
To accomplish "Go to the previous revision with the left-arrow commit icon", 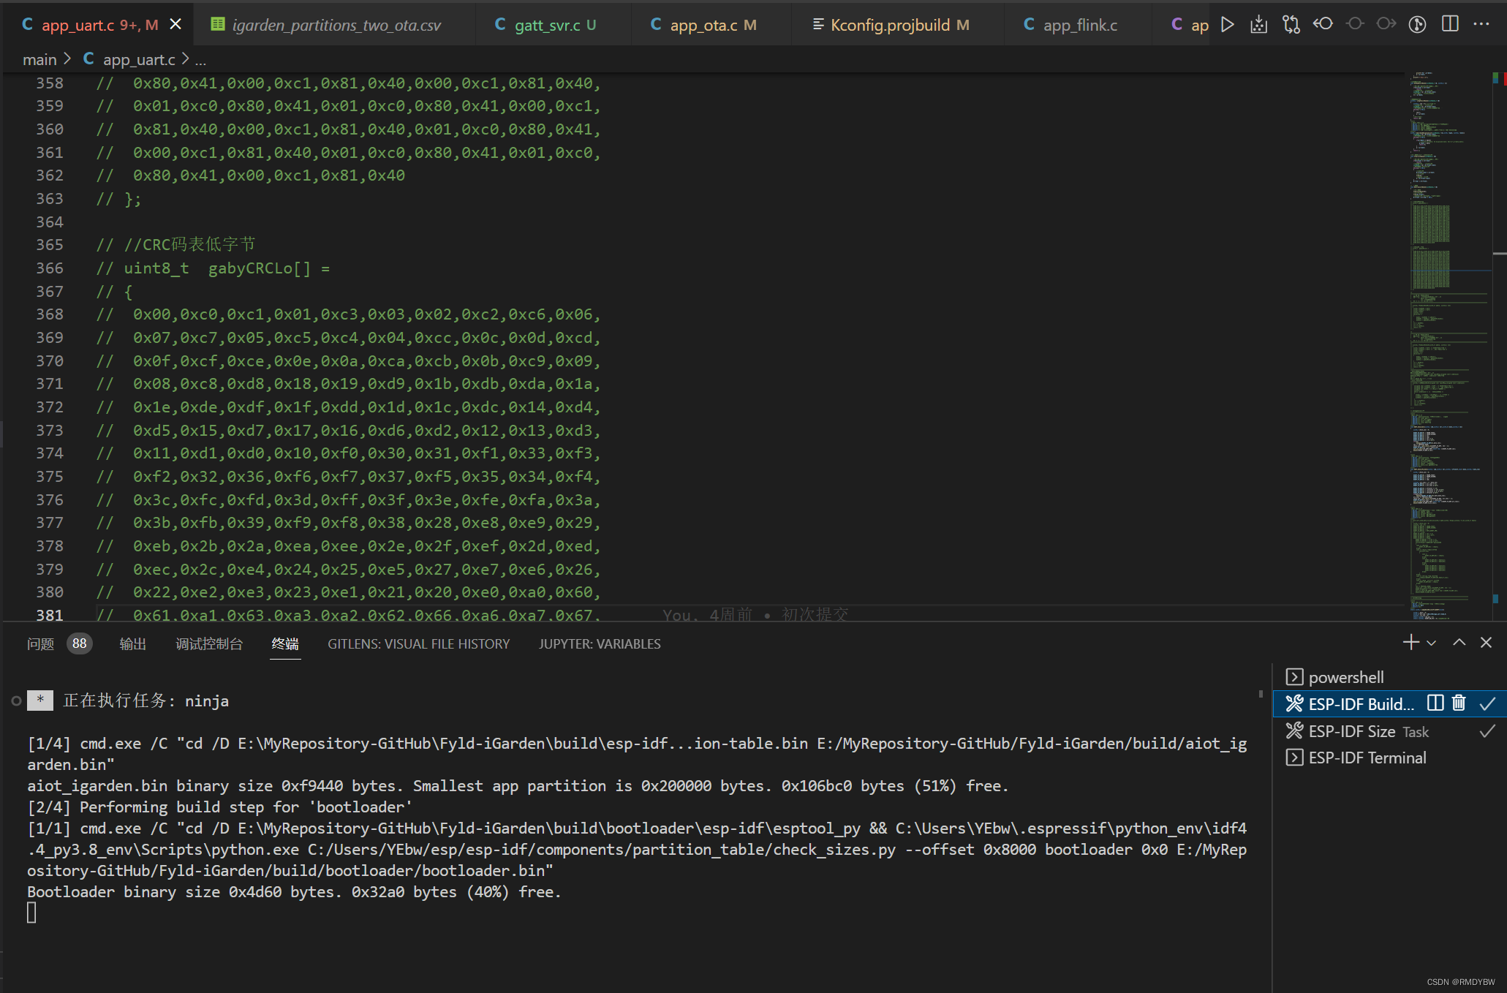I will pos(1323,24).
